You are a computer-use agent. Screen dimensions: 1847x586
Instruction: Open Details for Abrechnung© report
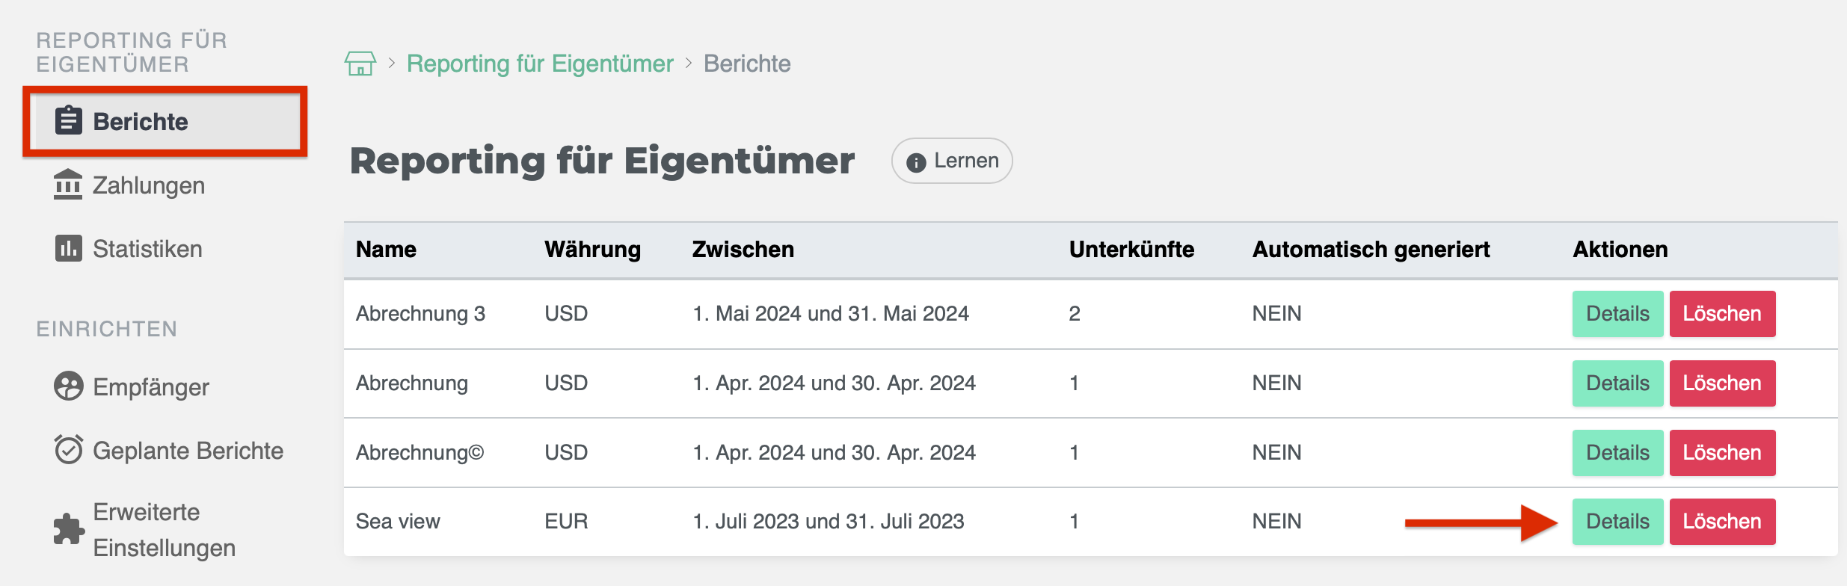tap(1617, 453)
